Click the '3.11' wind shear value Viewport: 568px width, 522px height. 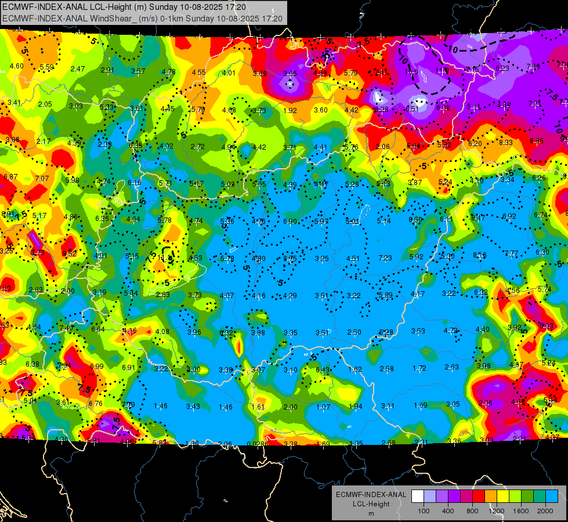(388, 406)
